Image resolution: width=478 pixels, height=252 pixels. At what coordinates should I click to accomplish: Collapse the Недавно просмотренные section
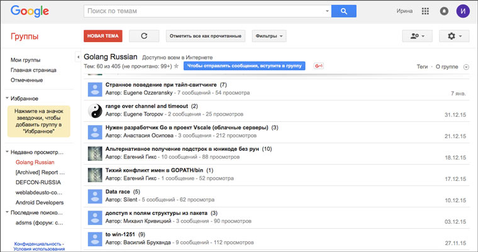coord(7,152)
